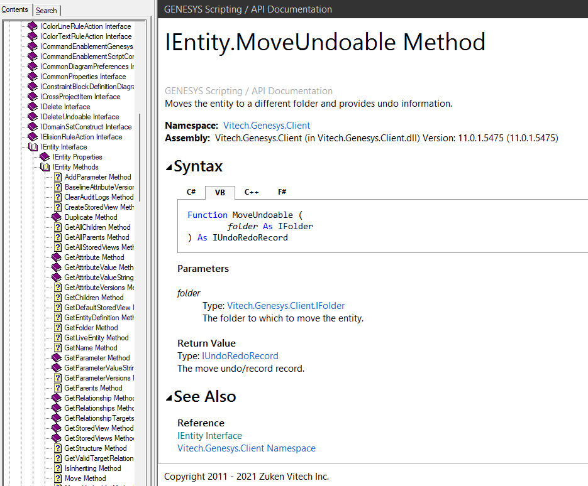This screenshot has height=486, width=588.
Task: Collapse the Syntax section
Action: [x=169, y=167]
